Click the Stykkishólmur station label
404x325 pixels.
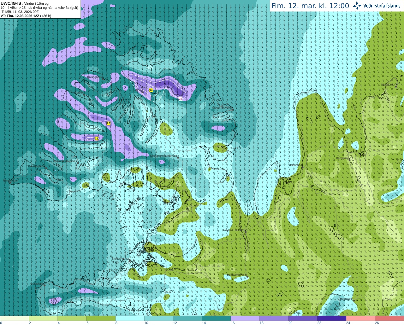pos(121,258)
